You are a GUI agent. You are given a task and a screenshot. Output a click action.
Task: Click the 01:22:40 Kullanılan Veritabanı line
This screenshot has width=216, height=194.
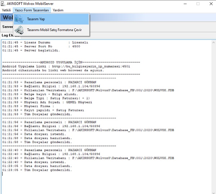88,158
